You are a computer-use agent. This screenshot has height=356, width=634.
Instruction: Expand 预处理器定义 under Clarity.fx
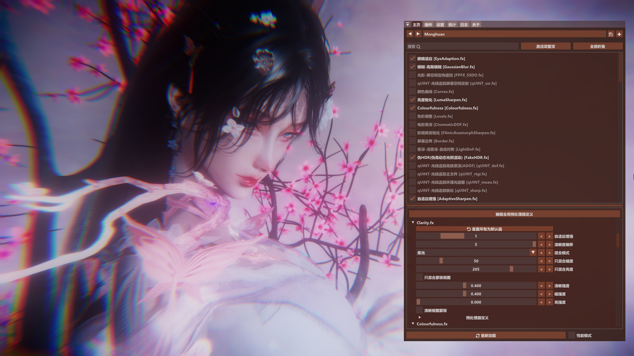(x=420, y=317)
